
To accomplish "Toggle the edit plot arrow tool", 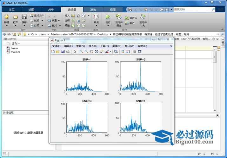I will tap(75, 52).
